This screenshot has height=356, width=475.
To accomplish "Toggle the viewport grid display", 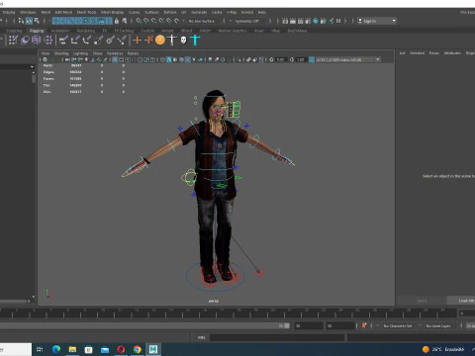I will pyautogui.click(x=115, y=59).
